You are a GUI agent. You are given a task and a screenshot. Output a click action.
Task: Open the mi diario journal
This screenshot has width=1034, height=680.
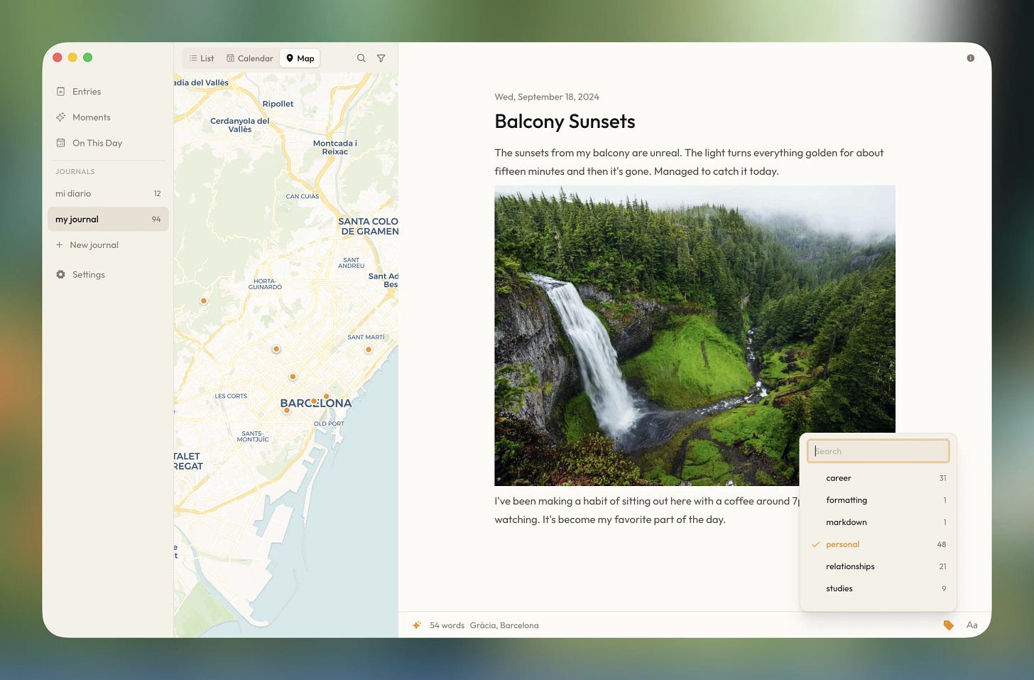pyautogui.click(x=73, y=193)
